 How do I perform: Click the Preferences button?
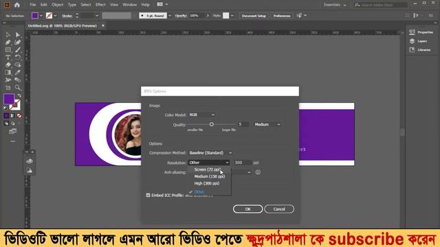coord(282,16)
